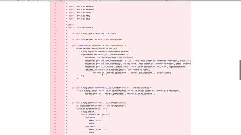Viewport: 241px width, 135px height.
Task: Click the 'public MapObject(List<Organization> organizations)' constructor line
Action: click(99, 46)
